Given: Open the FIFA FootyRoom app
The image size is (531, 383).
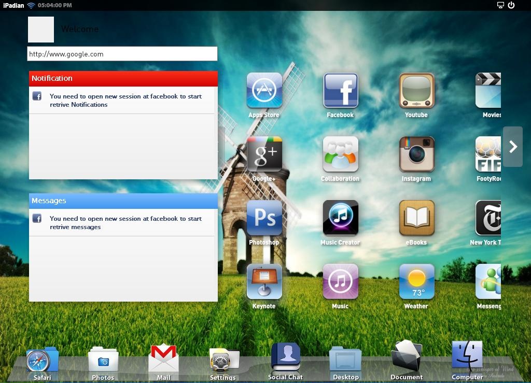Looking at the screenshot, I should (x=488, y=154).
